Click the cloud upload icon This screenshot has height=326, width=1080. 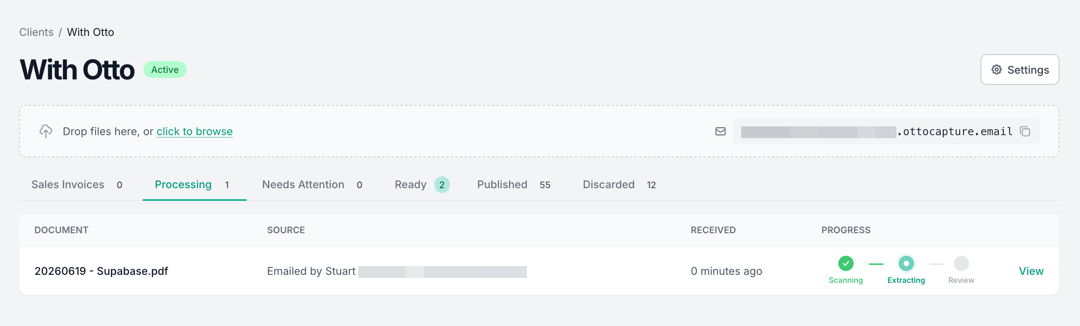pos(46,131)
